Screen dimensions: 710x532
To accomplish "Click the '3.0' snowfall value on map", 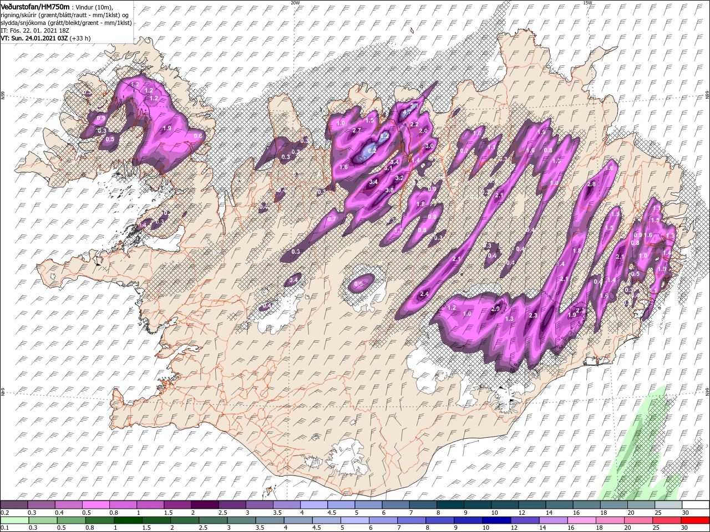I will [429, 146].
